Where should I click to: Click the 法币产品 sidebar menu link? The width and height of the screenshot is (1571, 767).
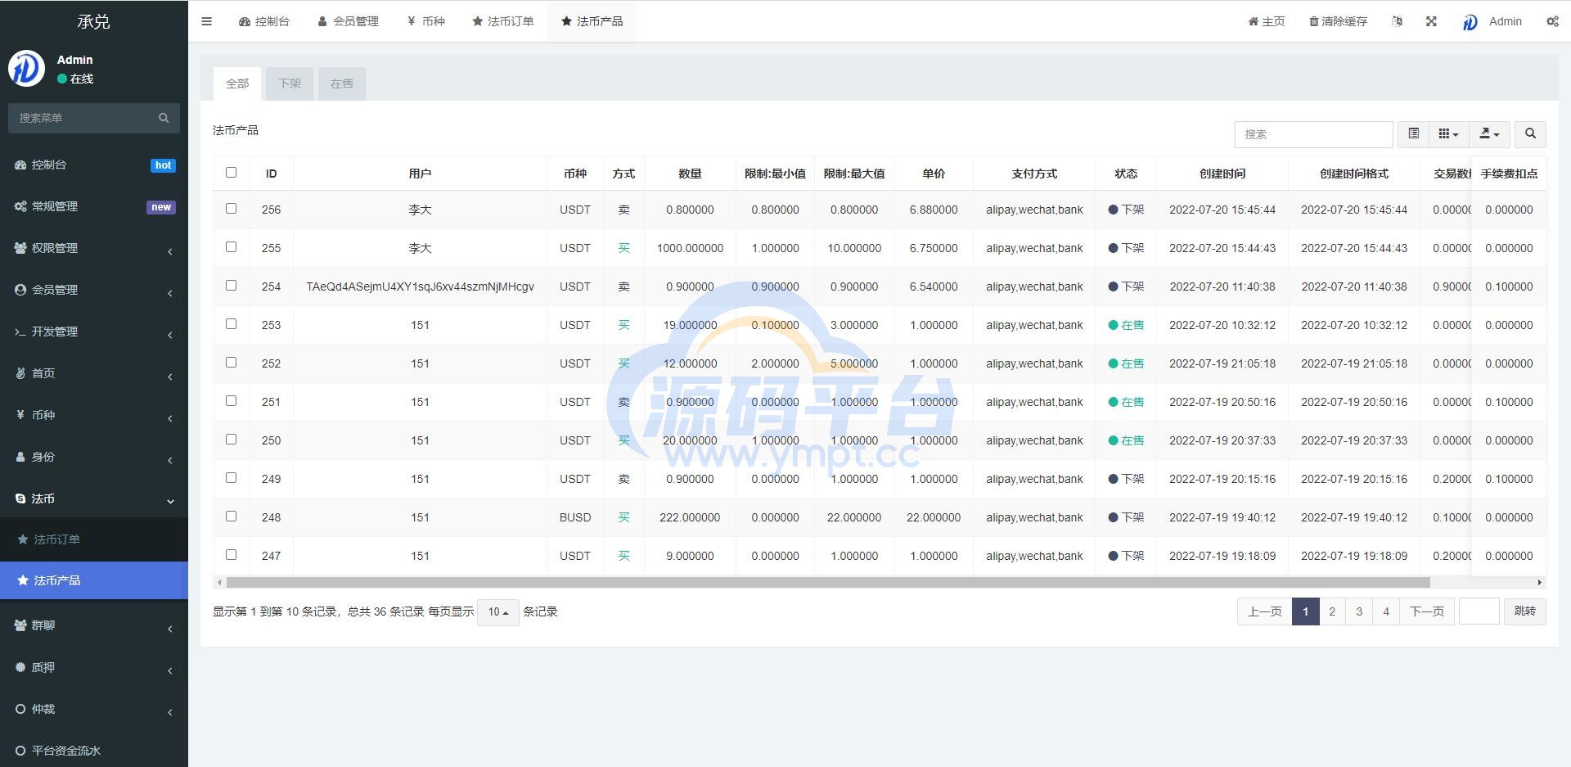tap(94, 580)
